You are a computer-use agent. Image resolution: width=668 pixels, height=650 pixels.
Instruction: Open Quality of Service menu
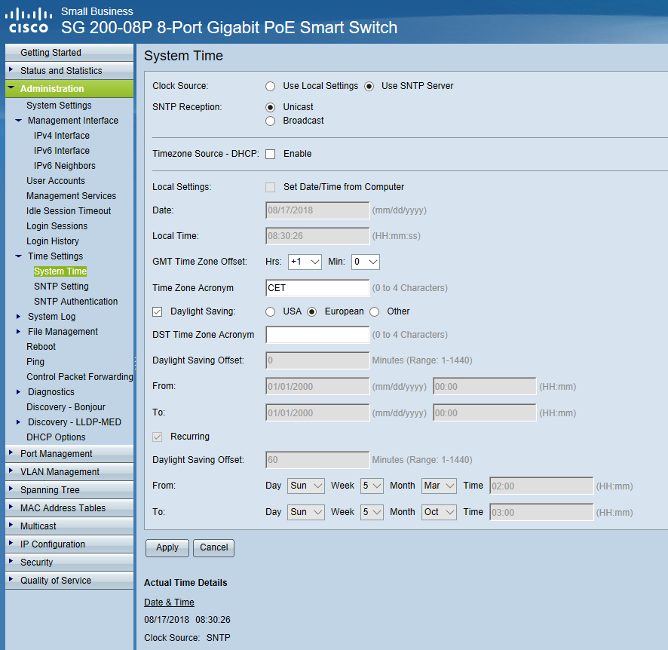pos(69,581)
